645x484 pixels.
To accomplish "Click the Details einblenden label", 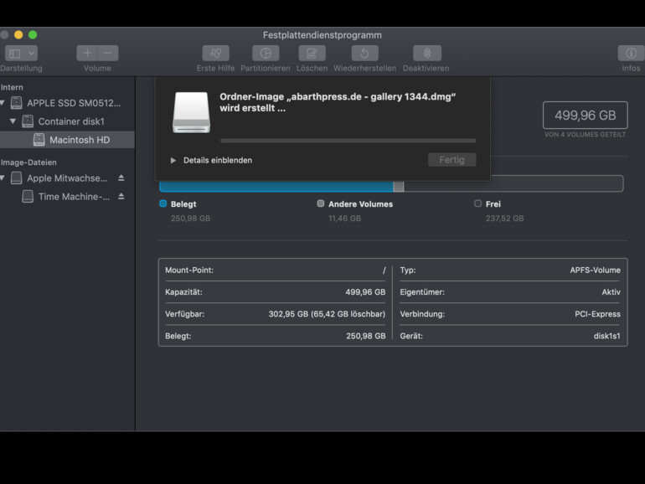I will pos(218,161).
